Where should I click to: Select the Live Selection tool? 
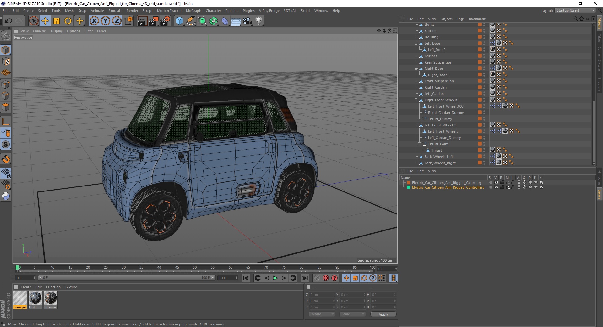click(34, 21)
